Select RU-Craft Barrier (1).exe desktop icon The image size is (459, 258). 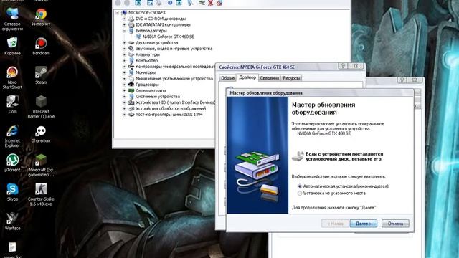tap(41, 102)
